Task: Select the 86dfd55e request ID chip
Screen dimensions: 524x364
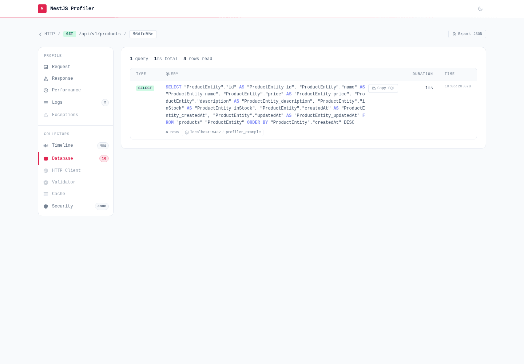Action: point(143,34)
